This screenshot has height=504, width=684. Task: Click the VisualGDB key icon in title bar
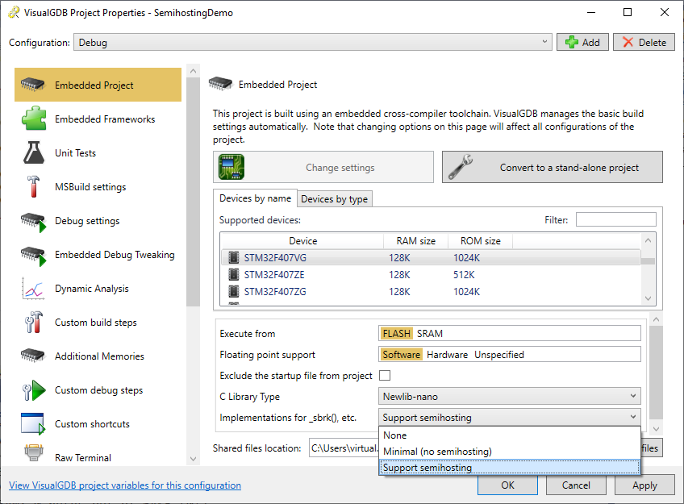pyautogui.click(x=14, y=12)
